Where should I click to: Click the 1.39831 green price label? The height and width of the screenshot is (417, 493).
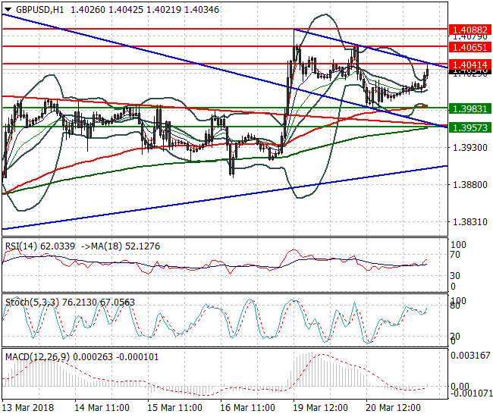tap(470, 108)
